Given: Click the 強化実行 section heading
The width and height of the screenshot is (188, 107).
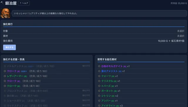Looking at the screenshot, I should coord(8,24).
